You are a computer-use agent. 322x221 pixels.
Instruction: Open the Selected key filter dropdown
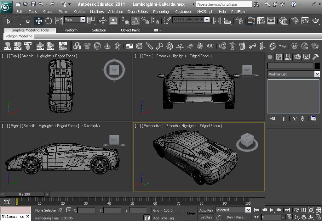point(248,210)
